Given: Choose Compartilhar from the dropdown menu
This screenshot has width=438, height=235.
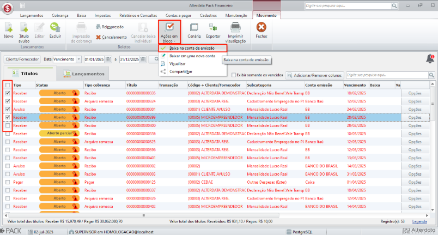Looking at the screenshot, I should (x=192, y=71).
